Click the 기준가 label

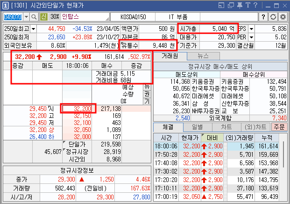188,45
